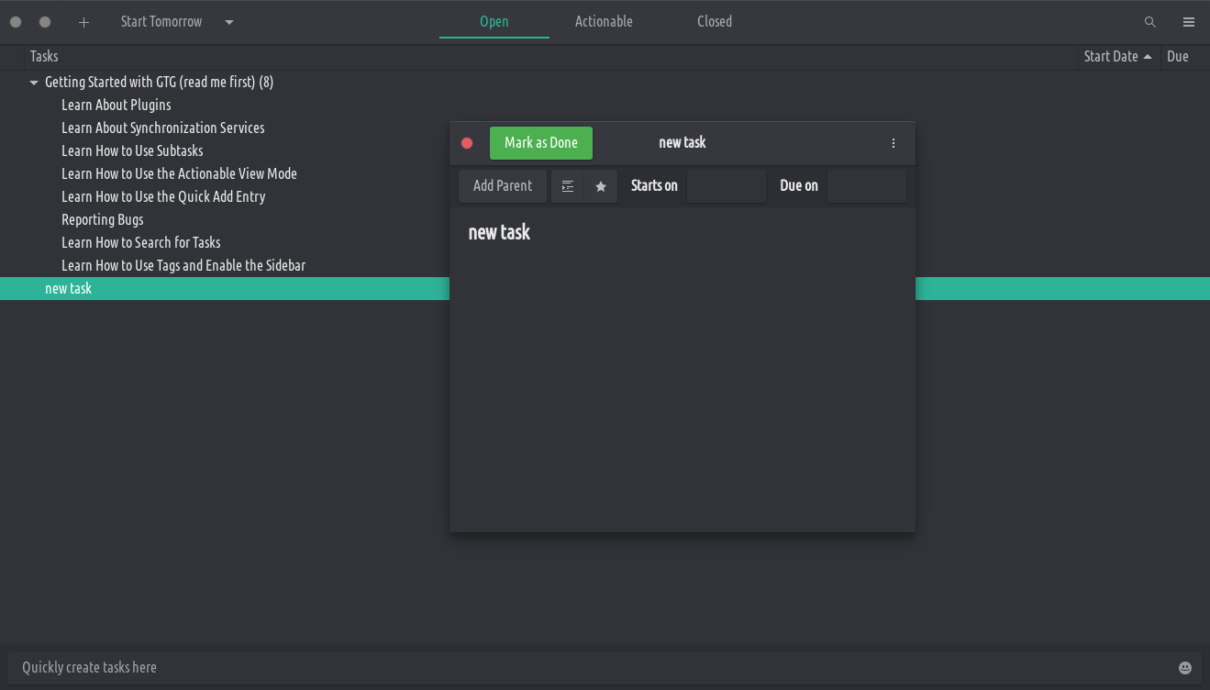Insert a subtask using the list icon
Viewport: 1210px width, 690px height.
(x=568, y=186)
